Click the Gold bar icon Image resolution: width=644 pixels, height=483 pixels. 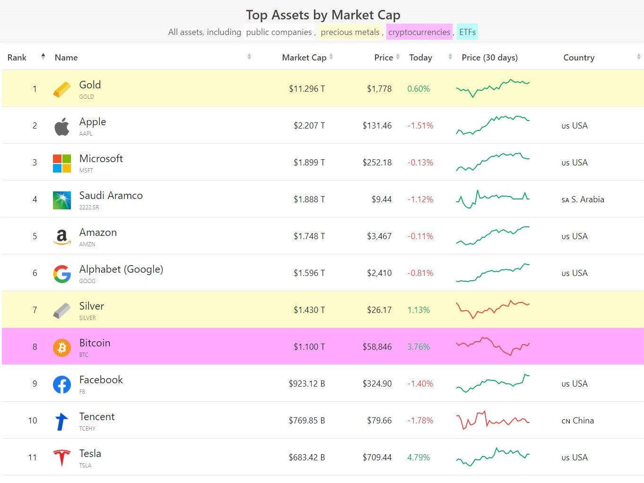click(62, 89)
